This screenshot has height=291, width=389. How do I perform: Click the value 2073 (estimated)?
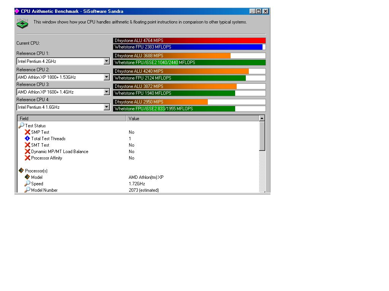pos(144,190)
